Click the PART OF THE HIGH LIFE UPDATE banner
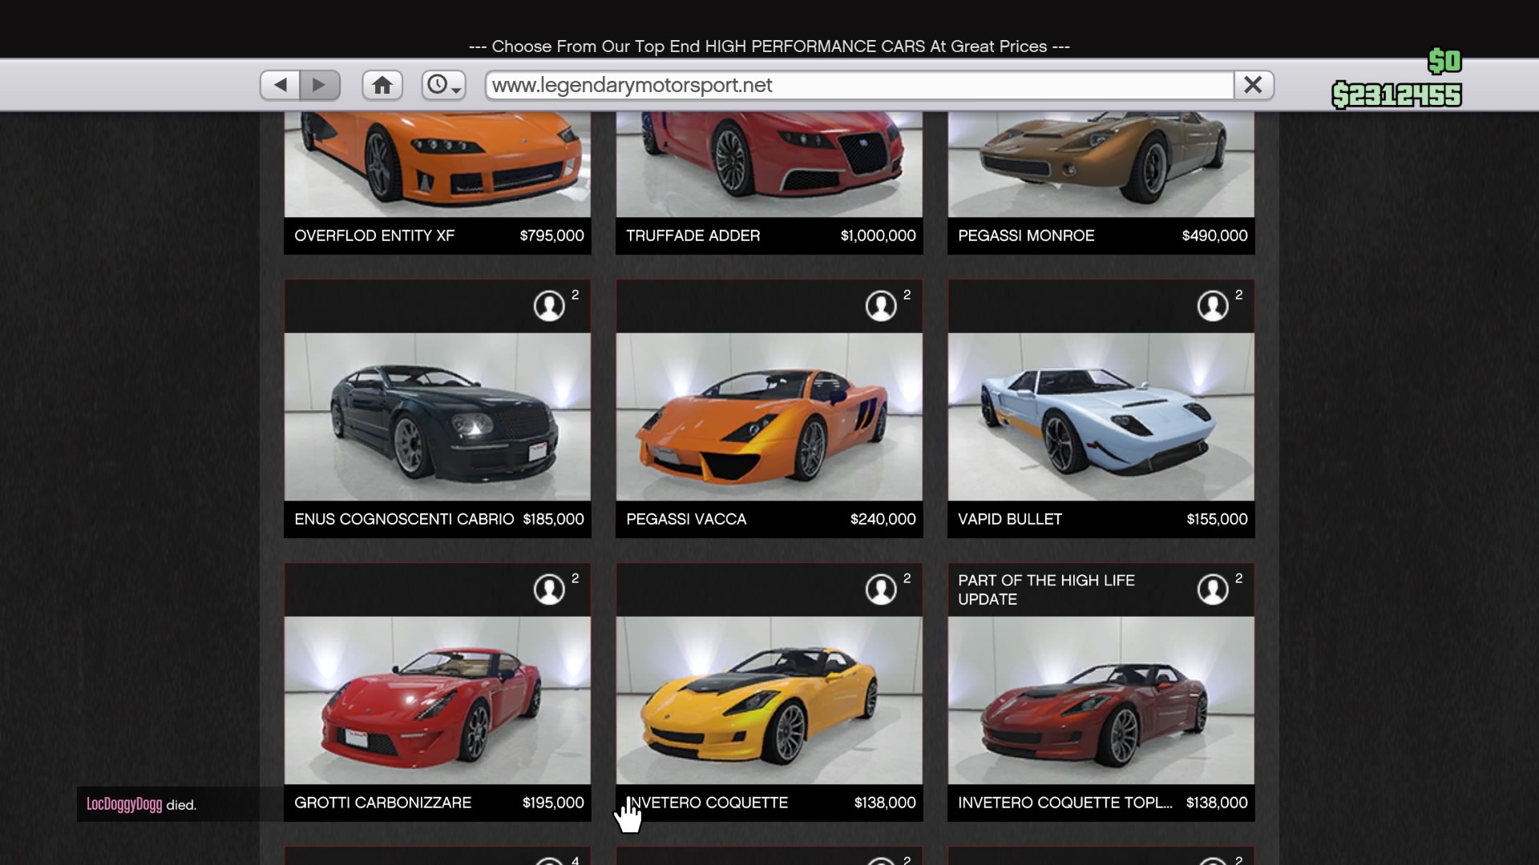Image resolution: width=1539 pixels, height=865 pixels. tap(1046, 589)
